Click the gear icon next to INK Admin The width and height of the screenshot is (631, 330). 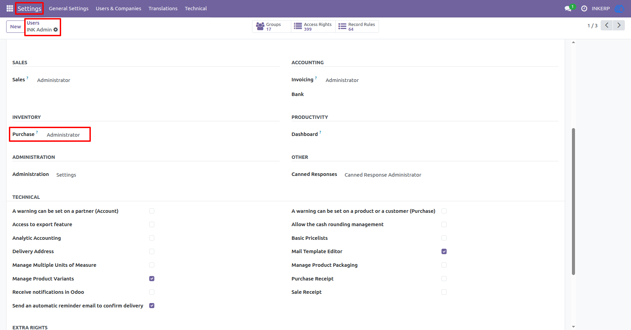tap(56, 30)
